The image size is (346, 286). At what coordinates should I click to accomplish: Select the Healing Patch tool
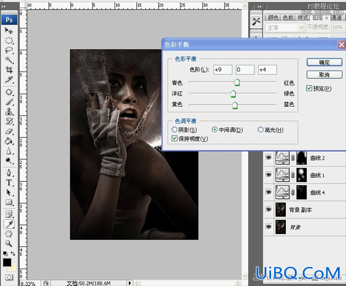pyautogui.click(x=9, y=92)
